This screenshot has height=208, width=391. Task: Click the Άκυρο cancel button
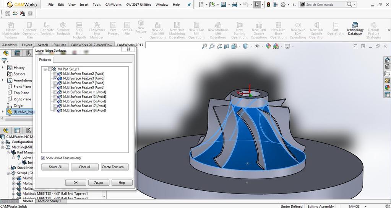coord(99,183)
